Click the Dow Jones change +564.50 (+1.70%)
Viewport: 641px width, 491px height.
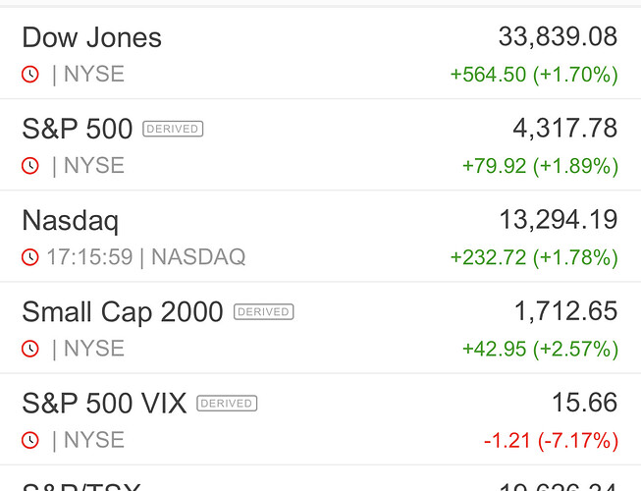[534, 75]
